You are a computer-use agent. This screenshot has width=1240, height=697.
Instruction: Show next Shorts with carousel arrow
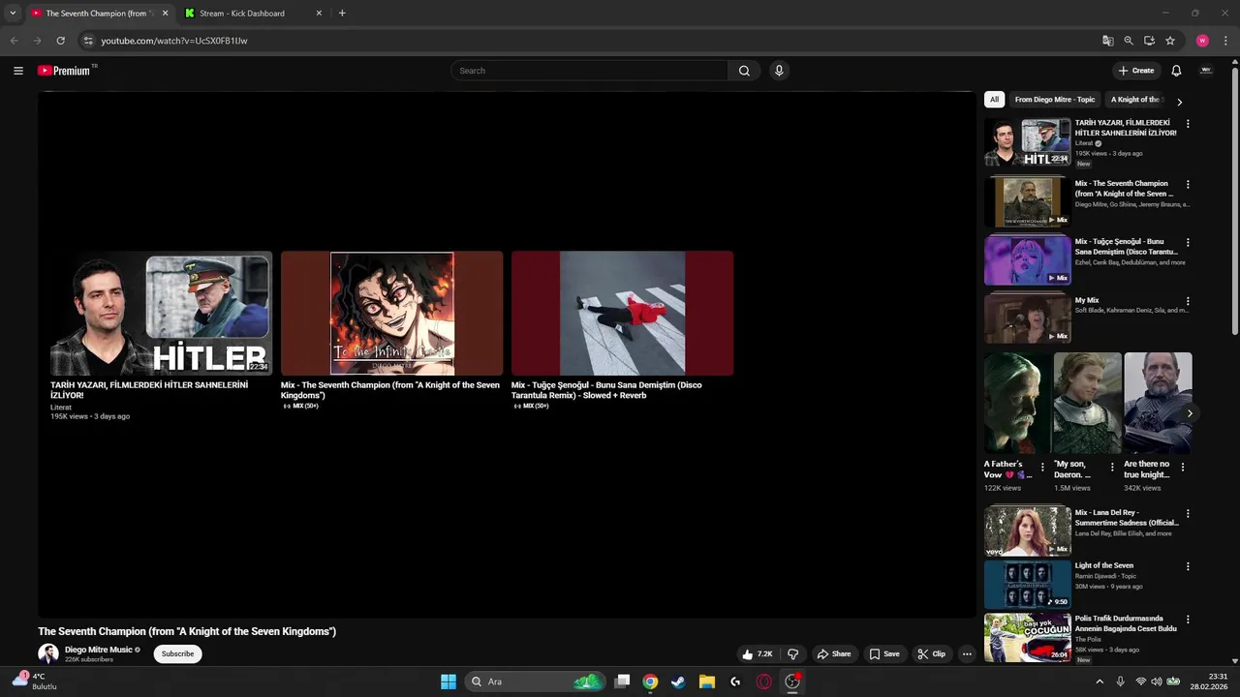click(x=1190, y=413)
